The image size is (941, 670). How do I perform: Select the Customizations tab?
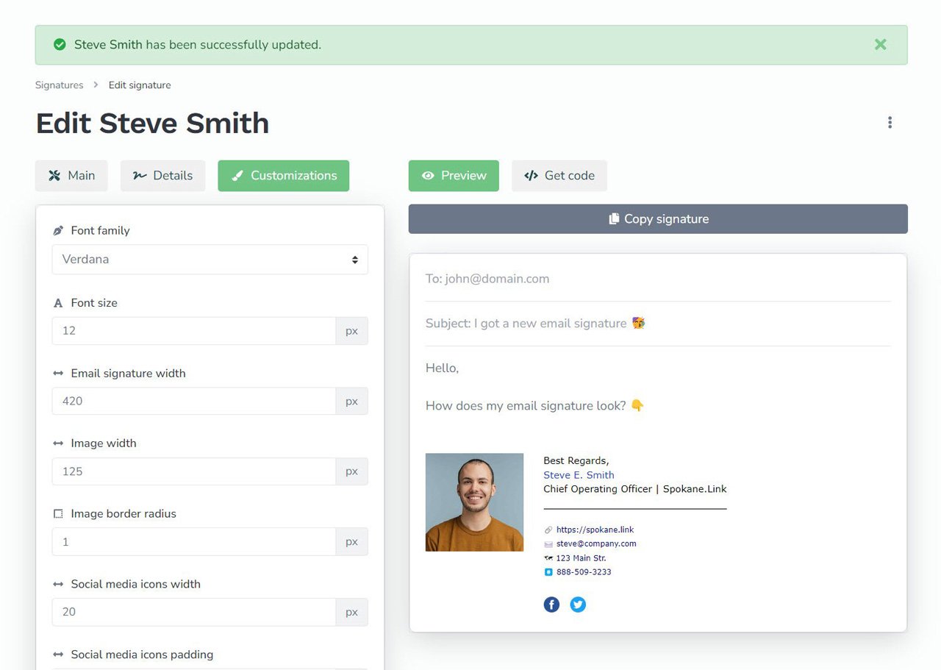(x=283, y=176)
